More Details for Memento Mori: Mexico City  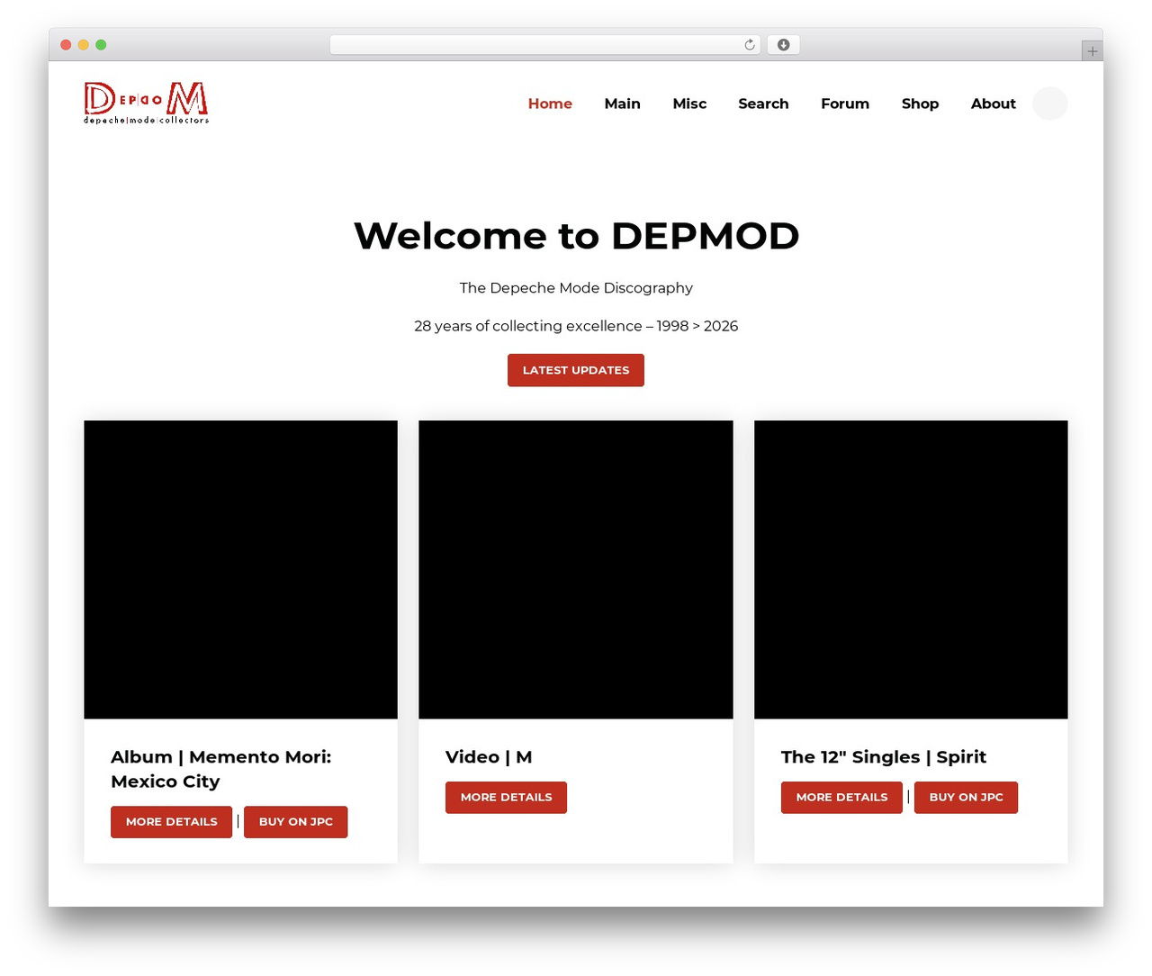tap(171, 822)
